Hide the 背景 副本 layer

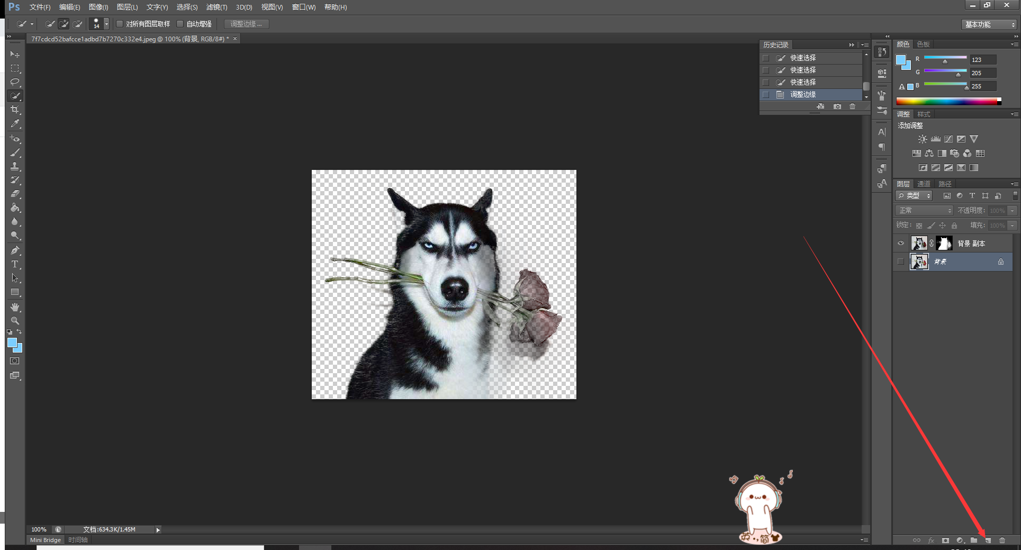point(901,244)
